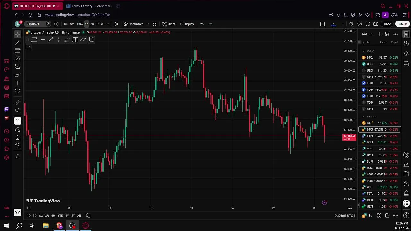Open the favorites star toolbar button

[18, 212]
